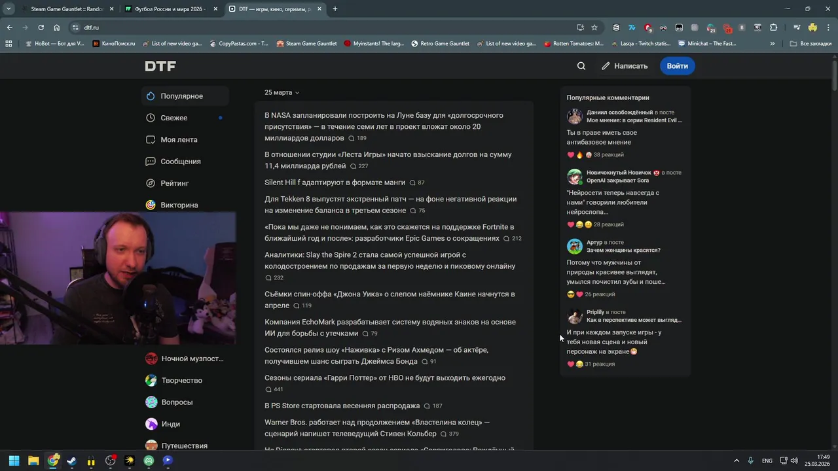
Task: Open Сообщения chat icon
Action: [x=151, y=162]
